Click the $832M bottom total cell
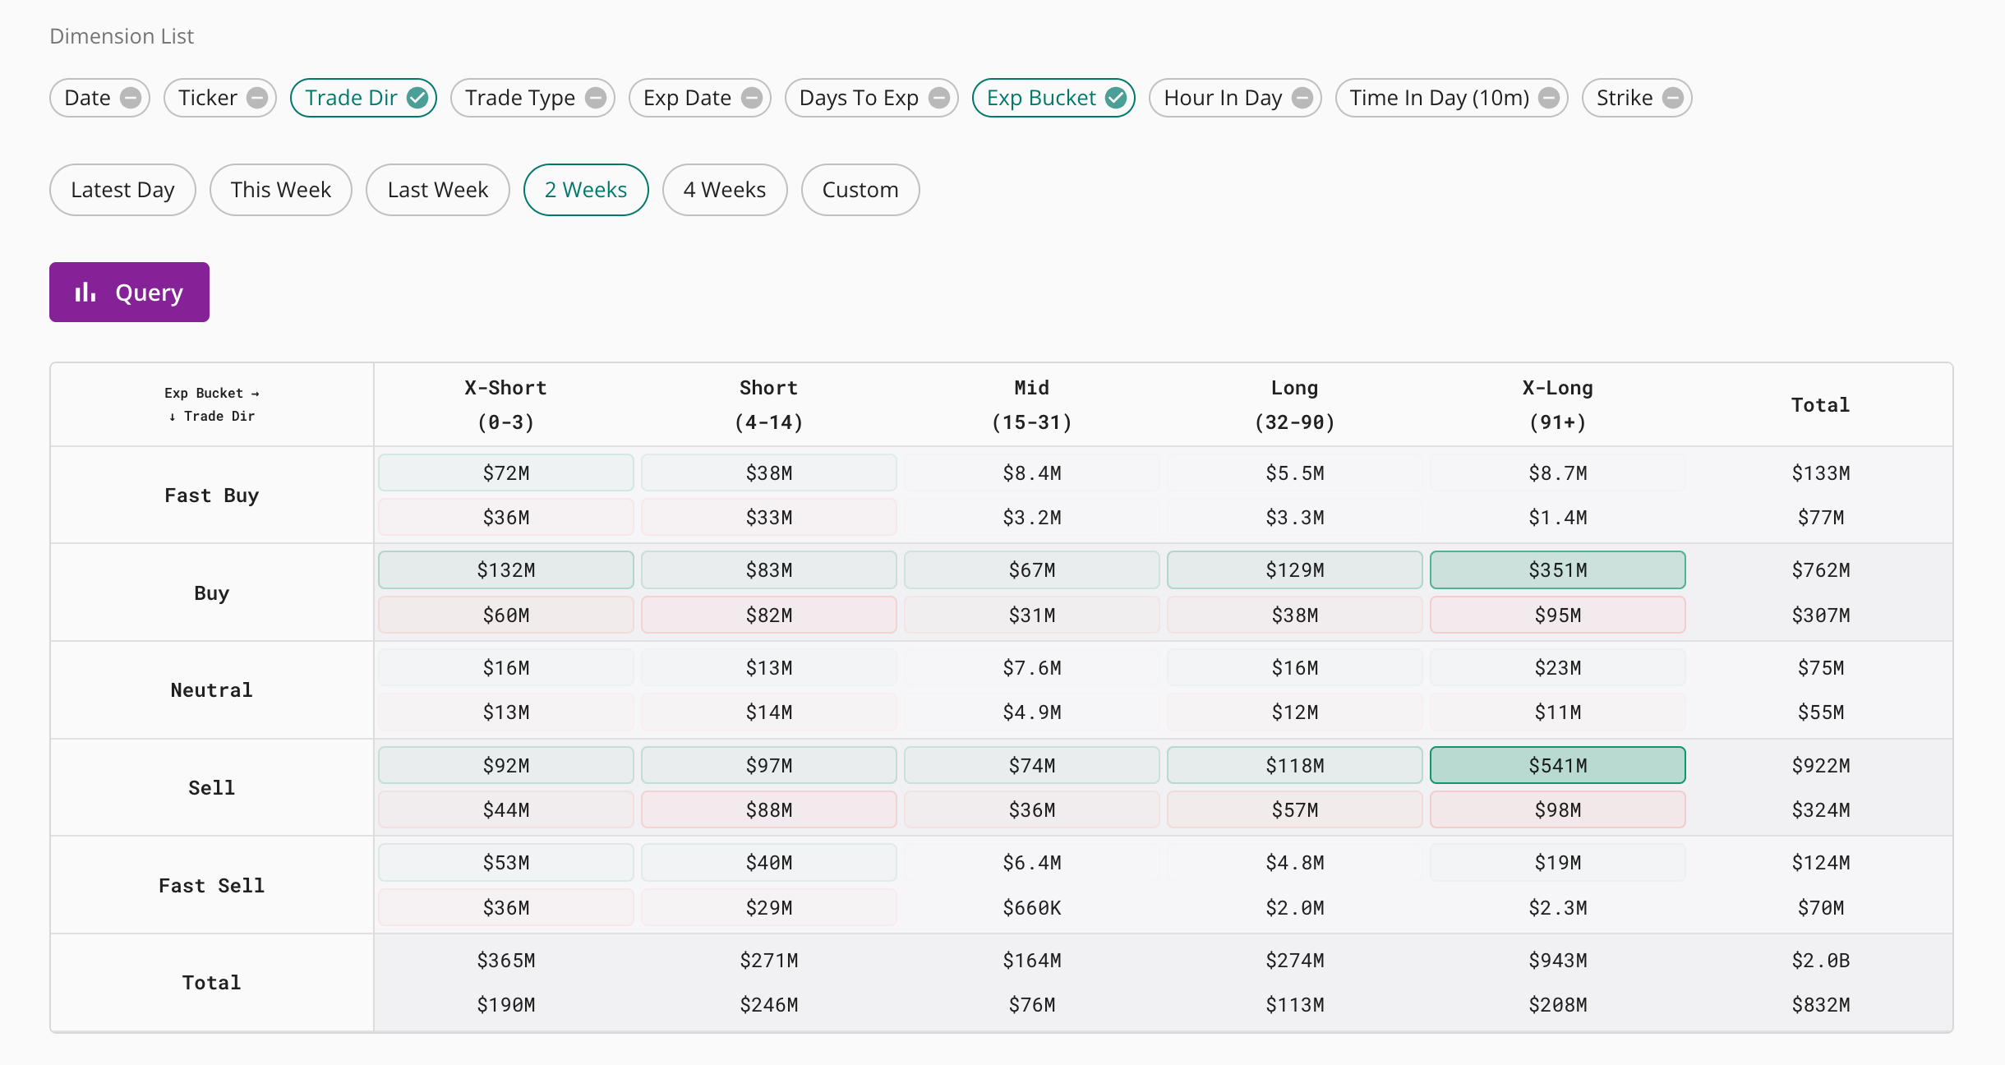The image size is (2005, 1065). 1821,1005
